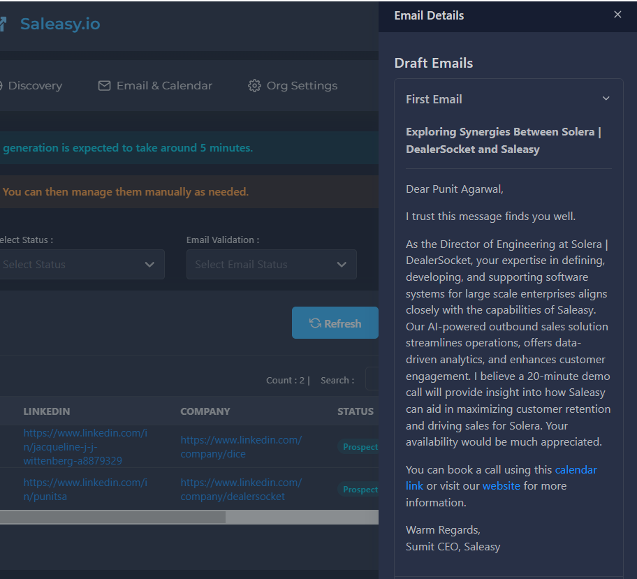Open the website link in the email
The width and height of the screenshot is (637, 579).
click(501, 486)
